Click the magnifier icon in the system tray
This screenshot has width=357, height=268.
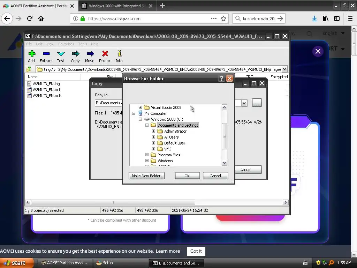331,263
